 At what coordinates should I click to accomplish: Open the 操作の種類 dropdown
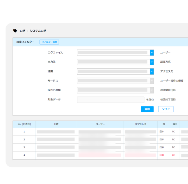pyautogui.click(x=115, y=90)
